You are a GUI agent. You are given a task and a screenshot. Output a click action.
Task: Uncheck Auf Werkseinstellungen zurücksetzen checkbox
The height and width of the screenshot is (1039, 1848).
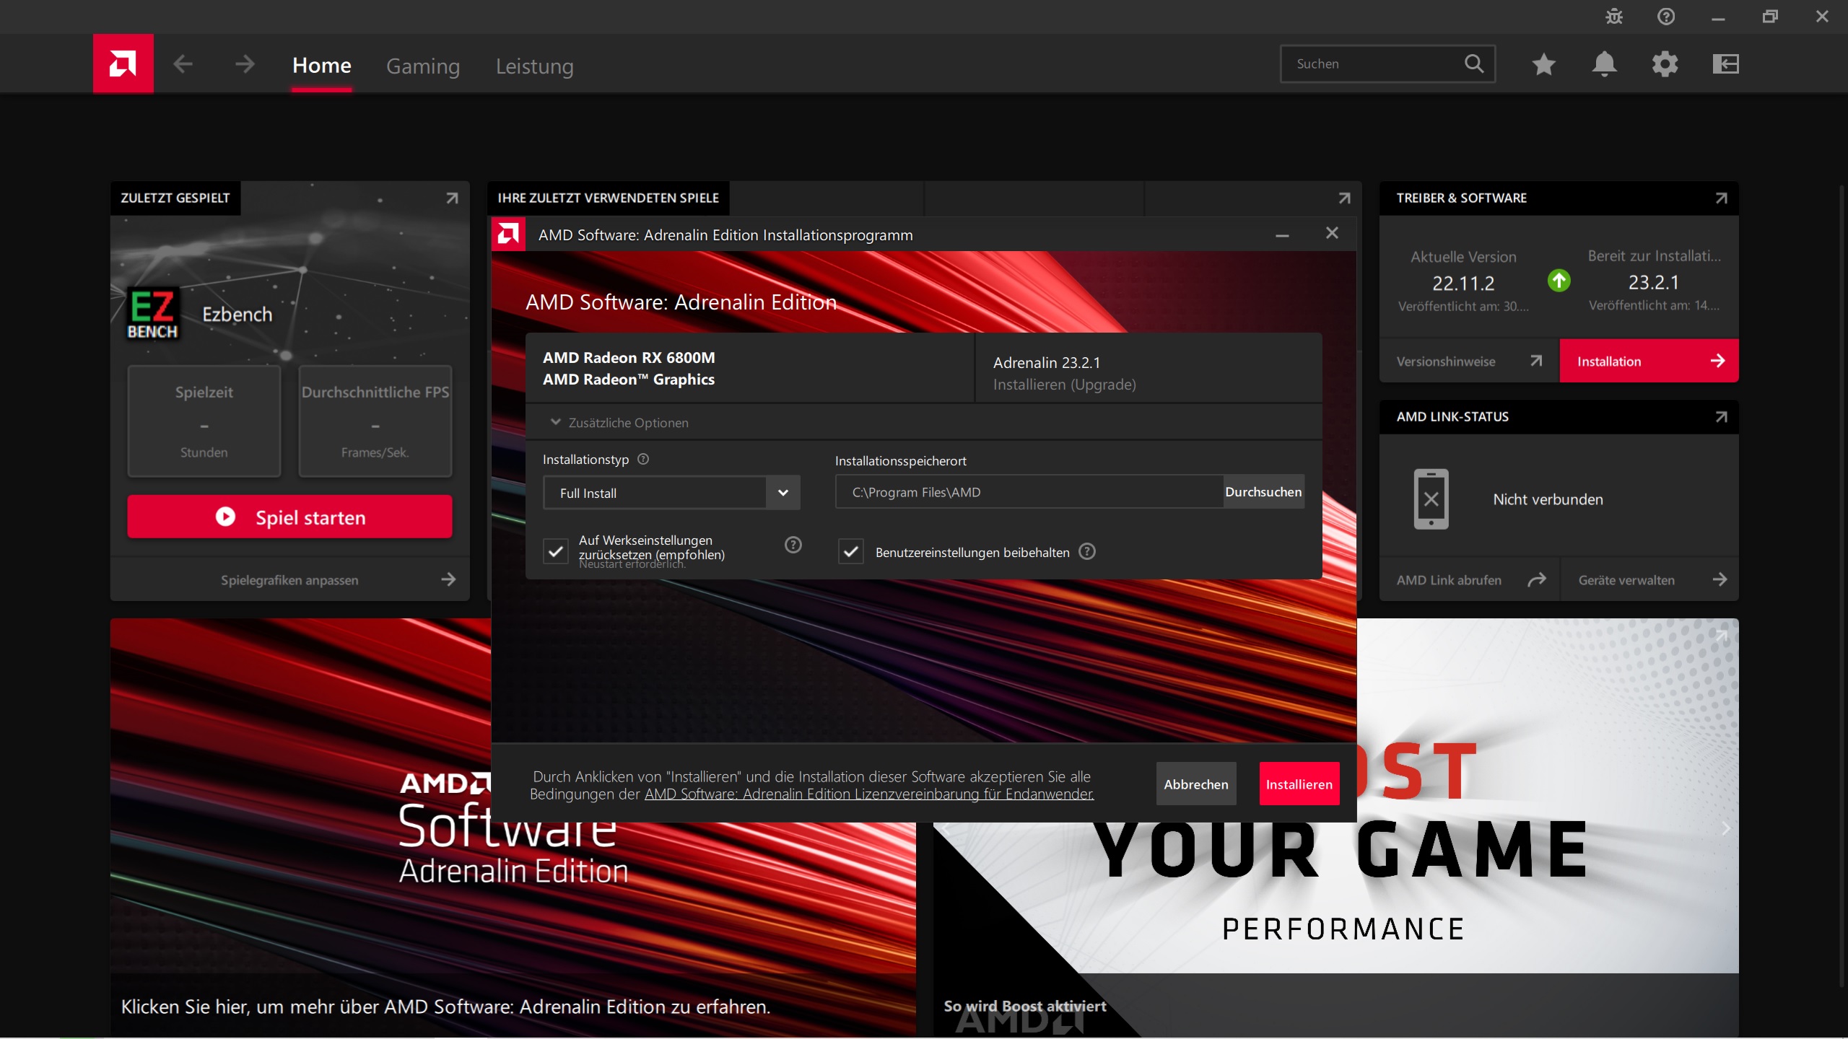pos(555,552)
